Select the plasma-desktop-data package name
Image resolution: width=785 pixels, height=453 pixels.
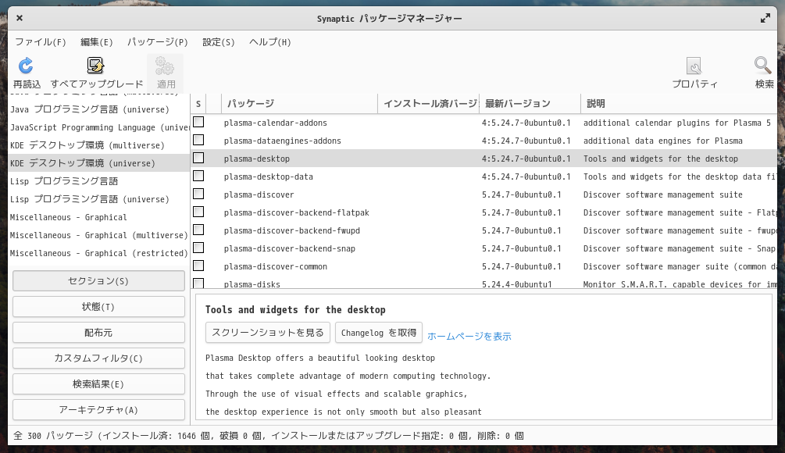click(x=269, y=177)
